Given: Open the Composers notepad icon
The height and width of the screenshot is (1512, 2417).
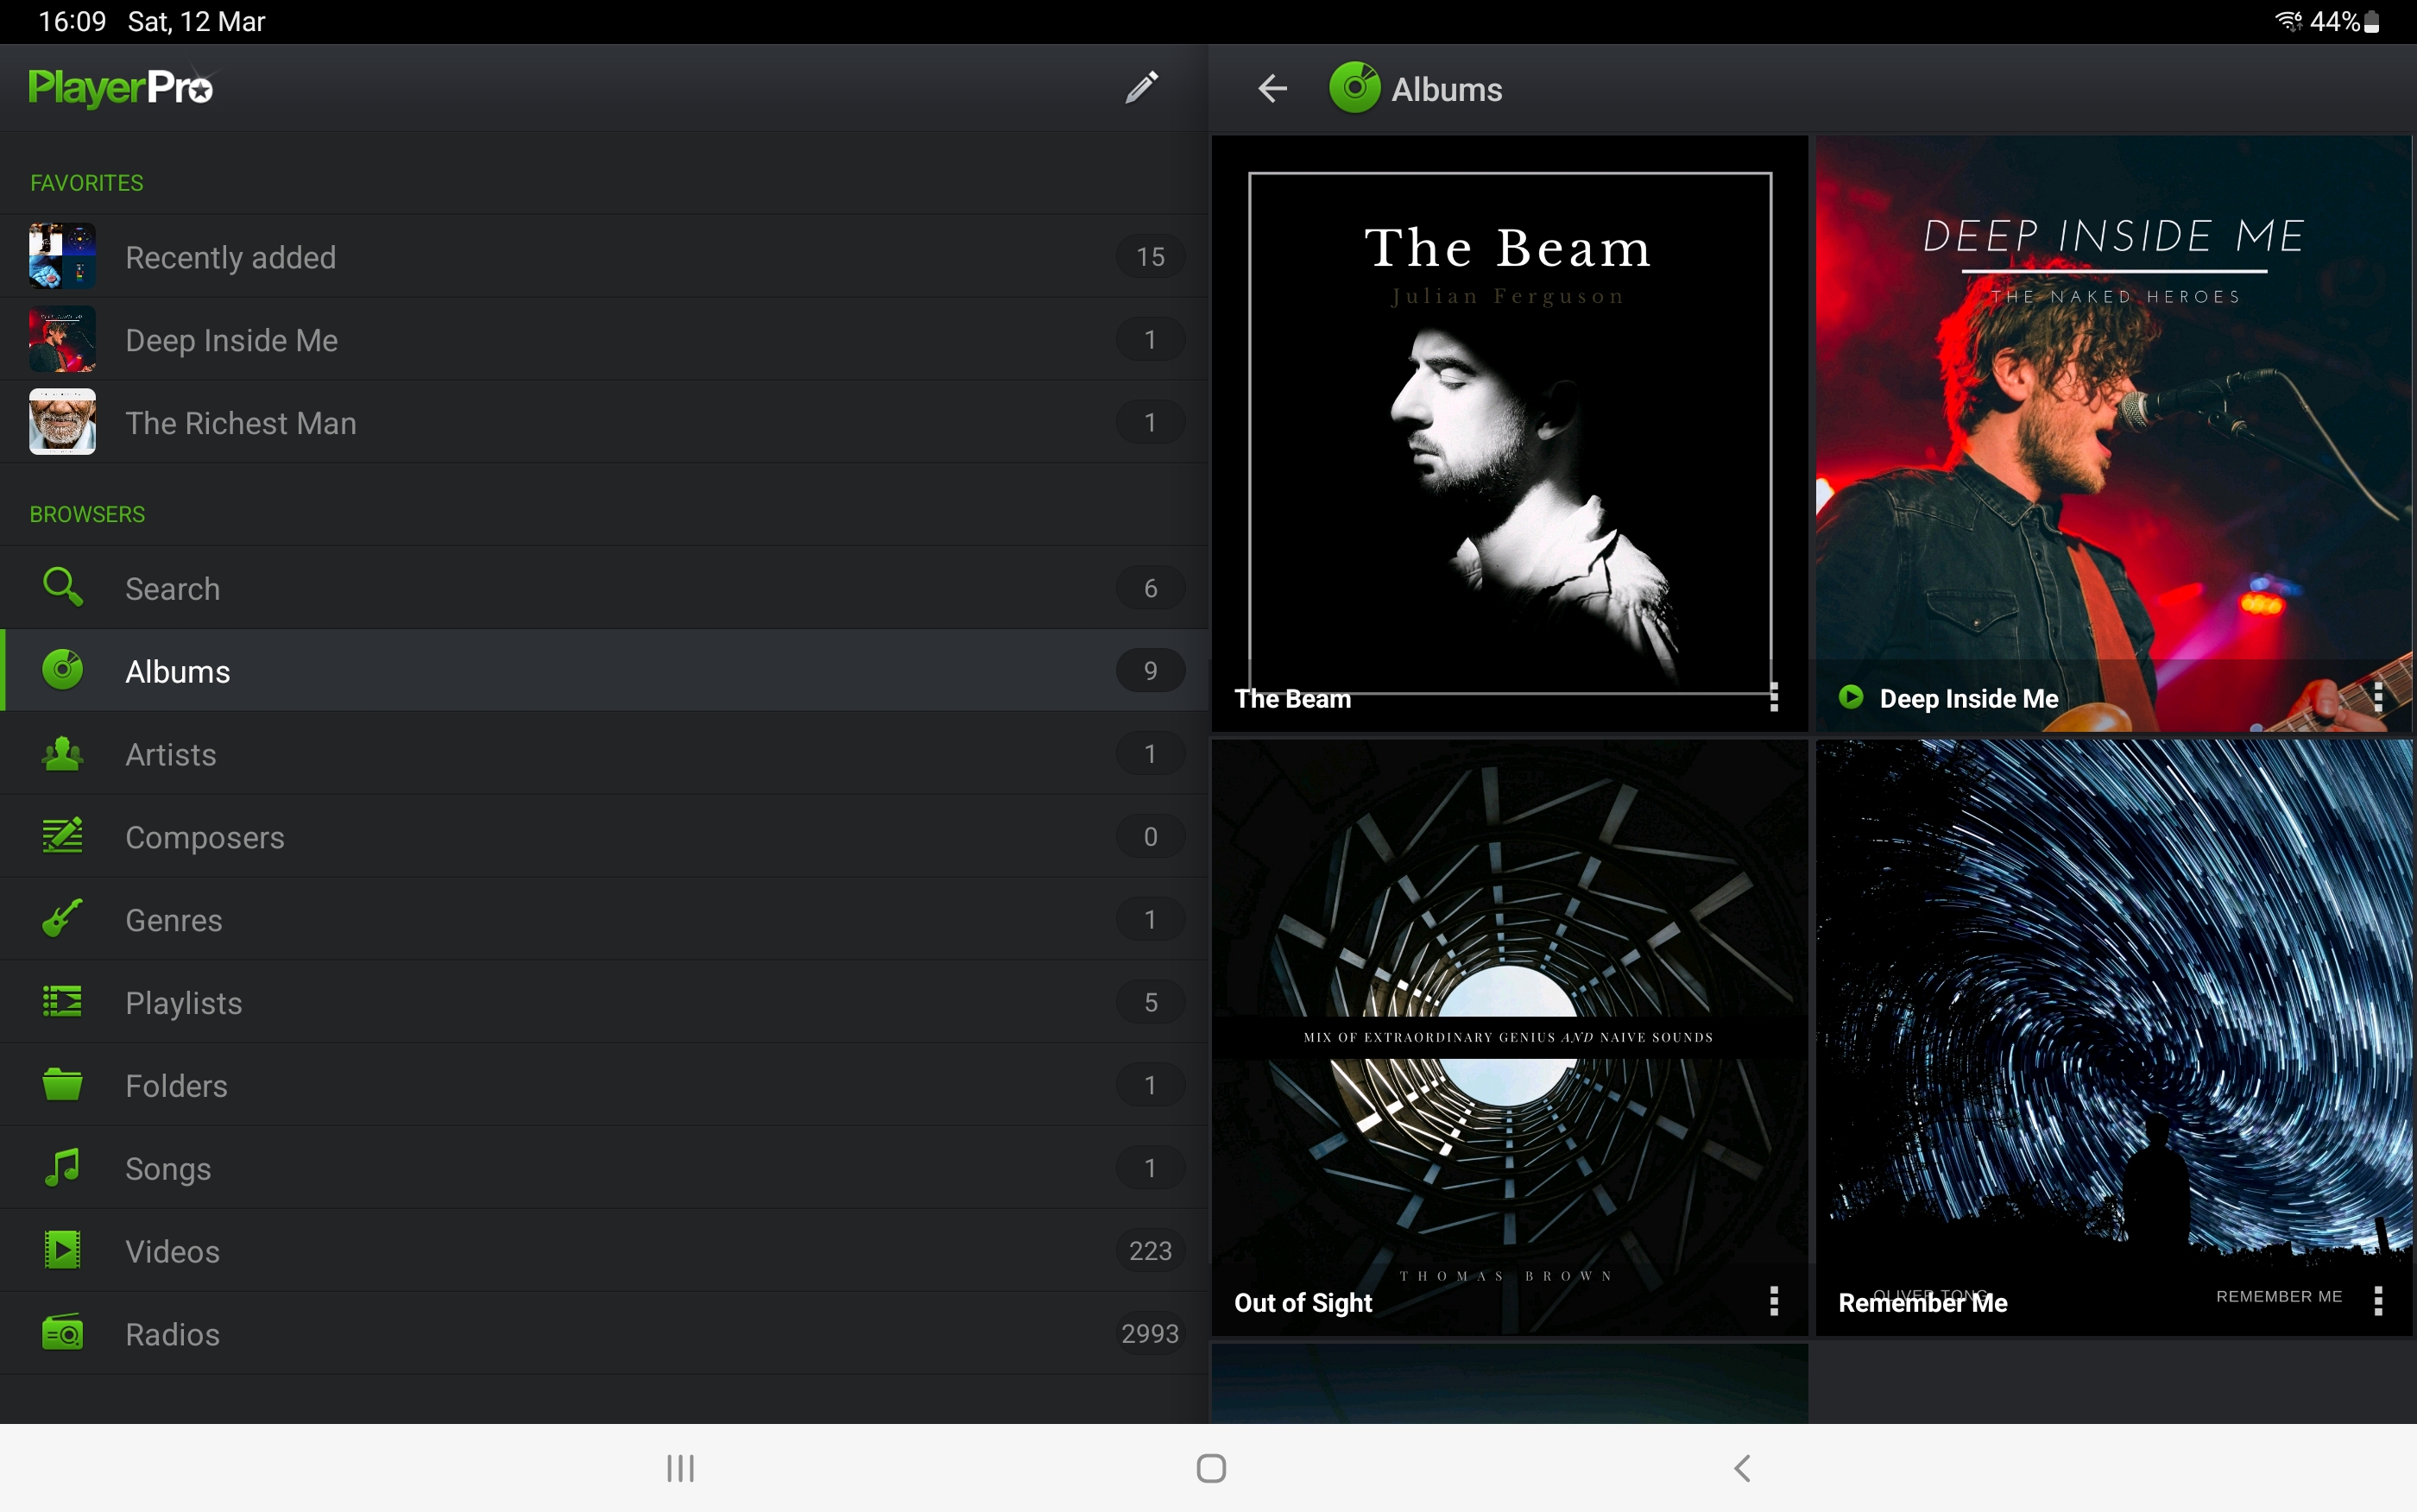Looking at the screenshot, I should tap(62, 836).
